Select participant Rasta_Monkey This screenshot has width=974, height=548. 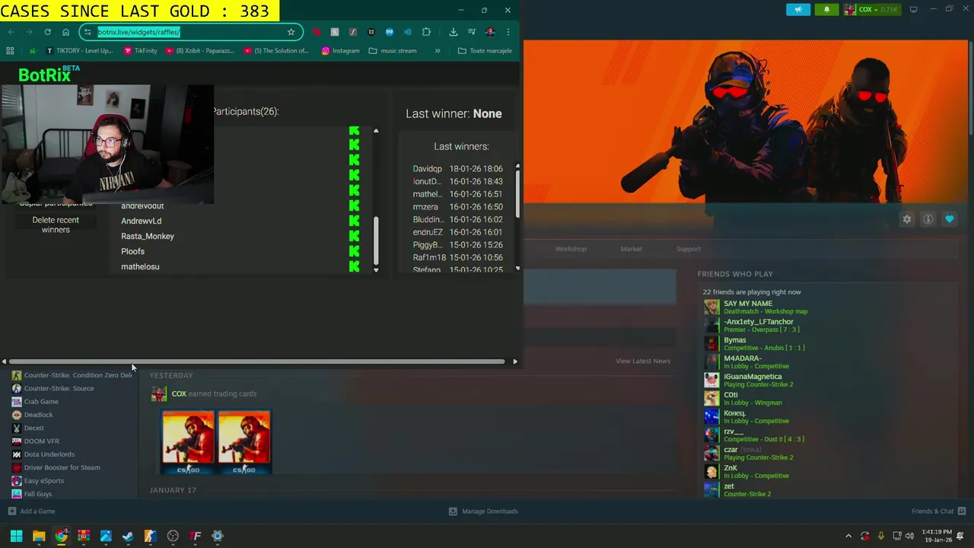148,236
